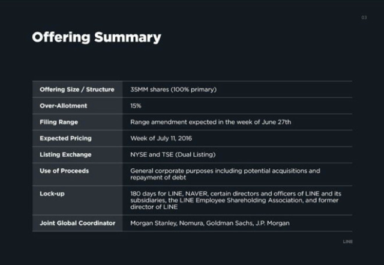Click the General corporate purposes text line
Viewport: 384px width, 265px height.
pos(225,171)
